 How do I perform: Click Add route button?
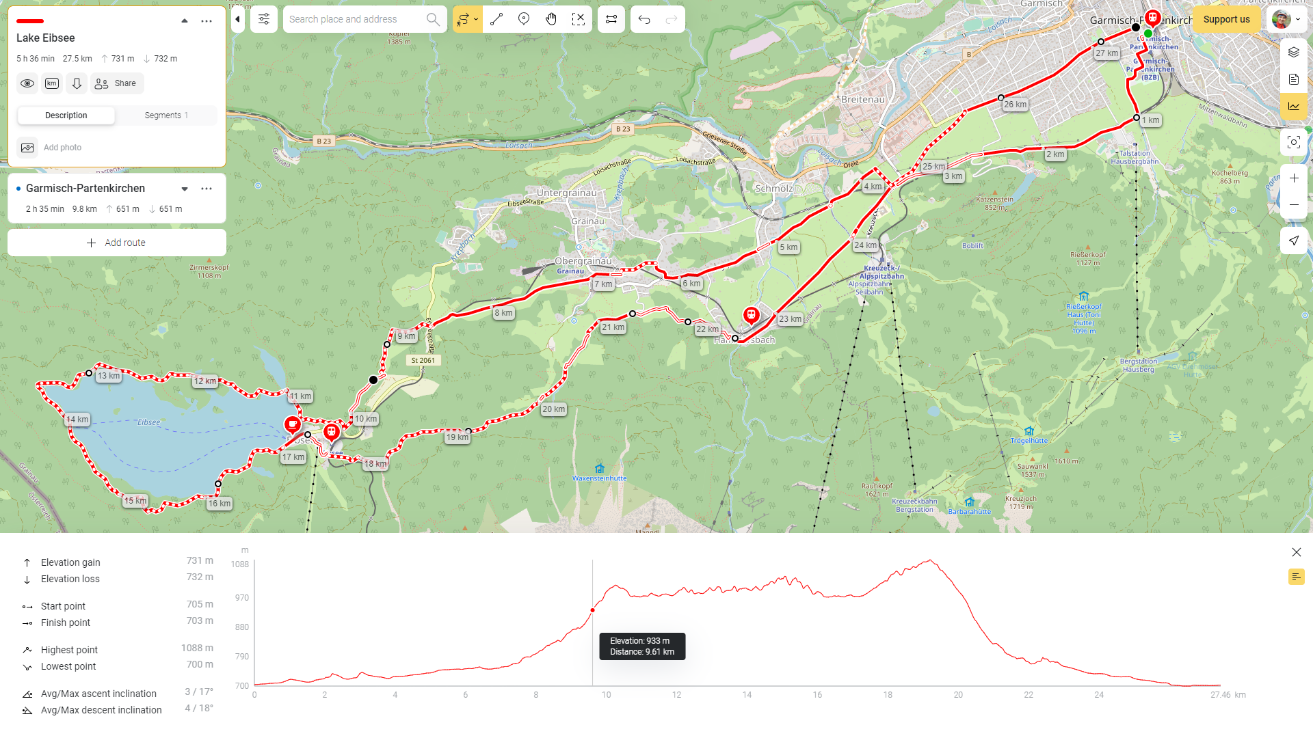tap(117, 243)
